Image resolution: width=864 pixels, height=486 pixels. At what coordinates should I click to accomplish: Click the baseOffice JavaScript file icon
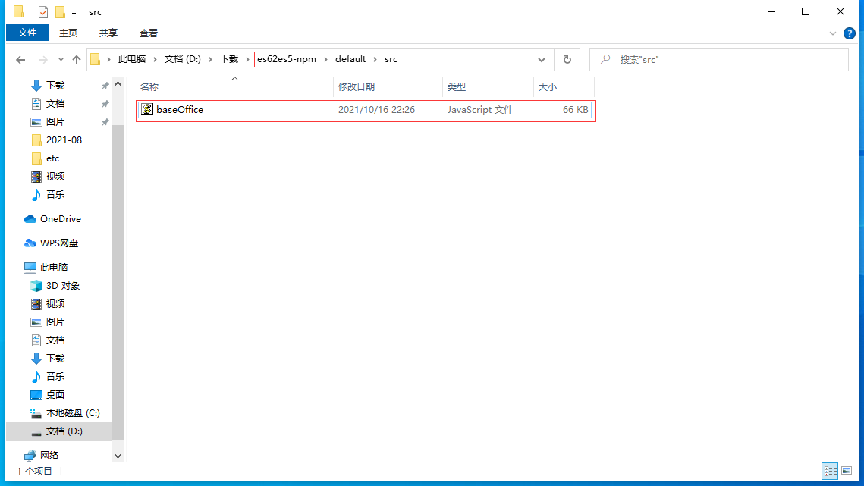[x=147, y=110]
